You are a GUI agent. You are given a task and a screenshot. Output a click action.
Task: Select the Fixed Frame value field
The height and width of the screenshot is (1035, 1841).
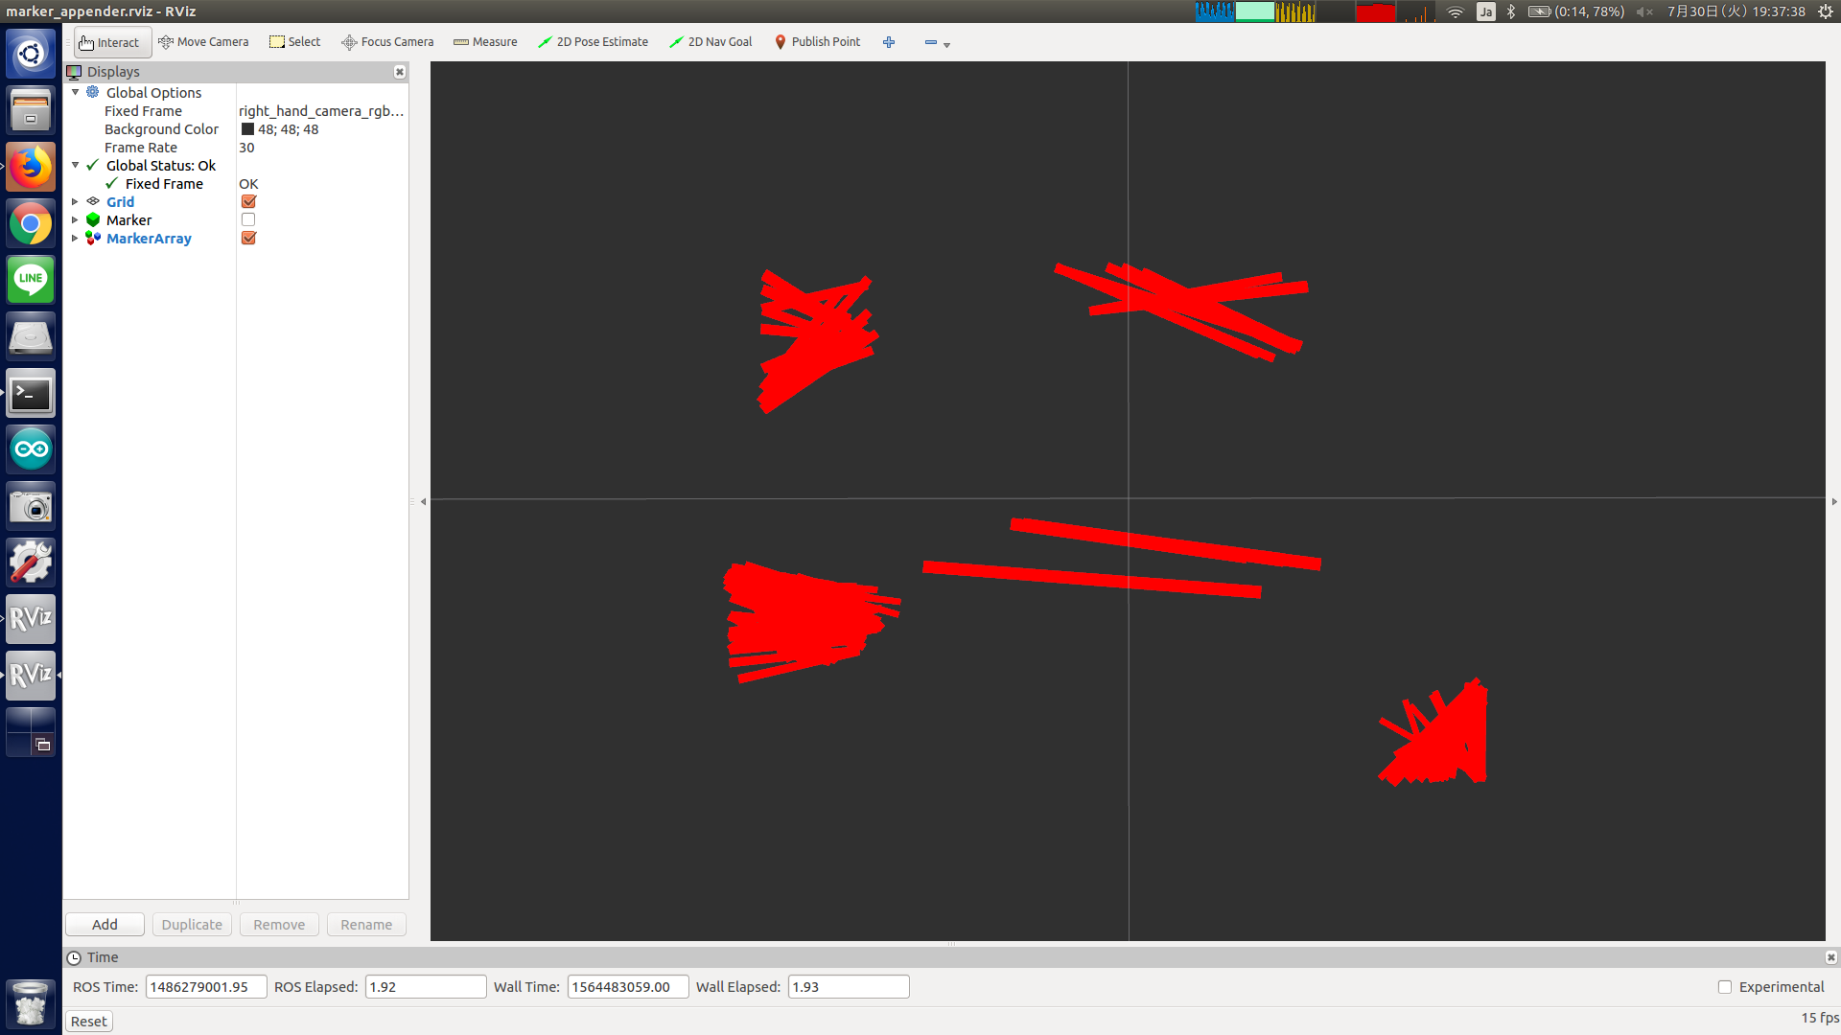tap(321, 111)
